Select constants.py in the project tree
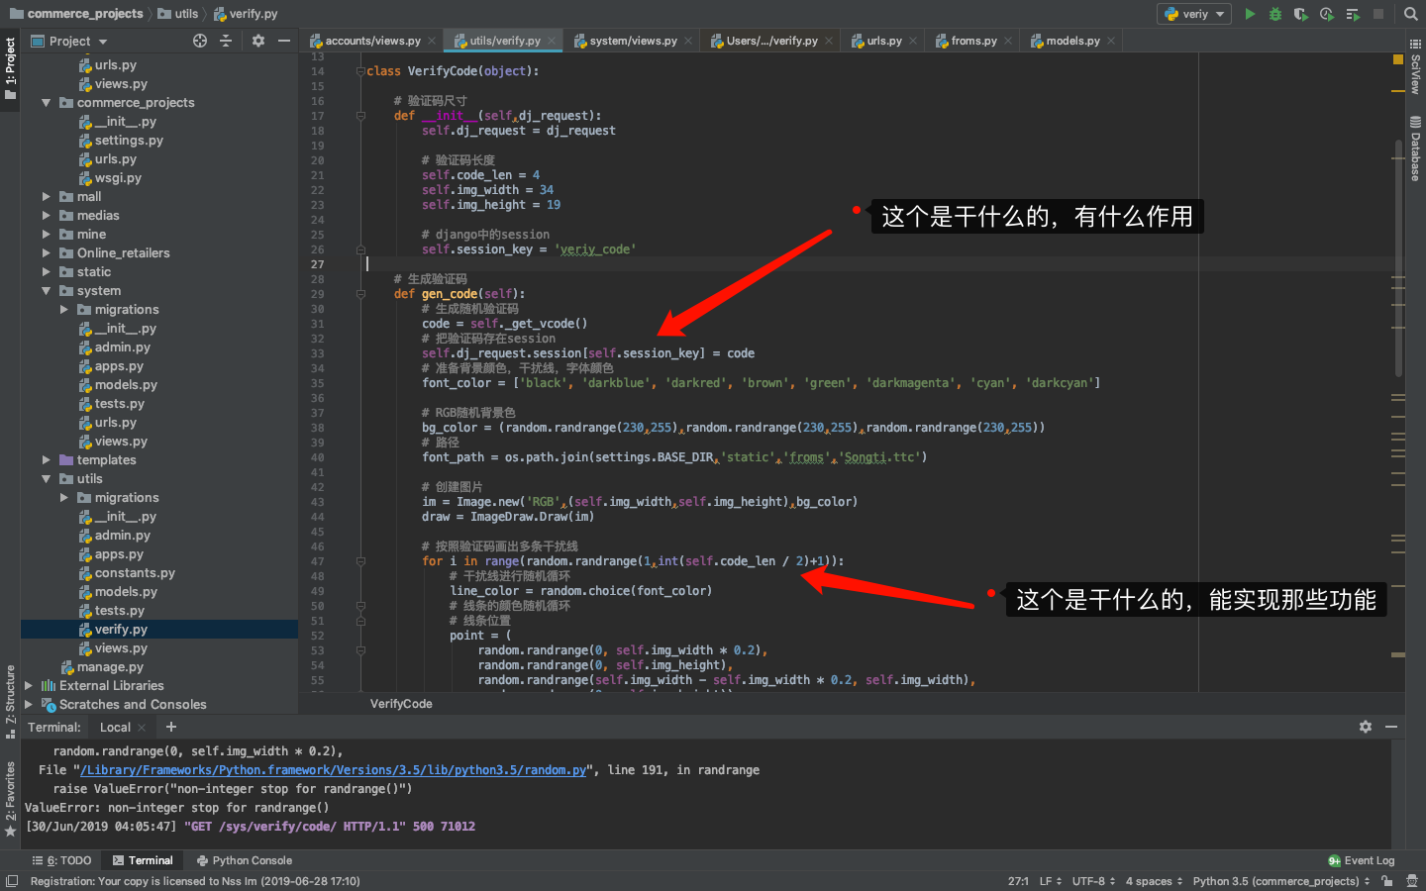Viewport: 1426px width, 891px height. (x=135, y=573)
